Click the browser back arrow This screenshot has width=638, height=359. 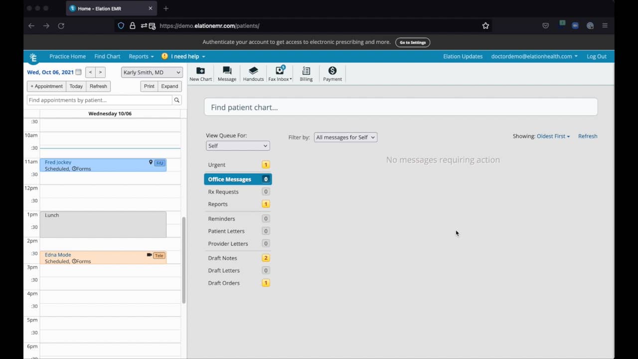(x=31, y=26)
